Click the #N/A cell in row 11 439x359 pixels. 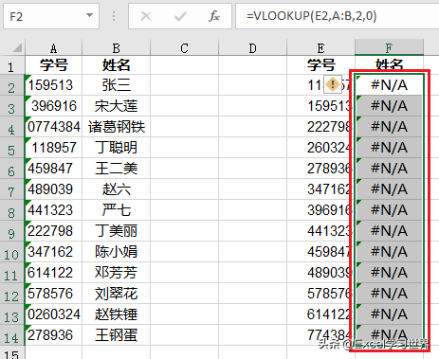(389, 273)
